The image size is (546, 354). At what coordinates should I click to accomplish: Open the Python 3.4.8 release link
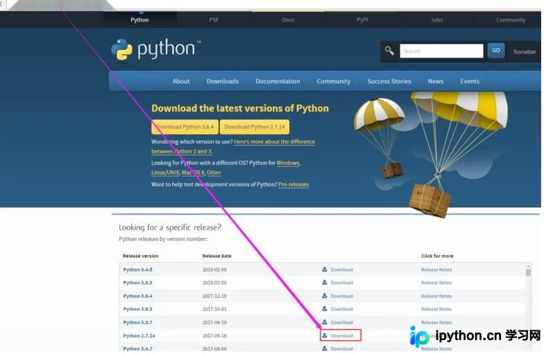pyautogui.click(x=137, y=270)
